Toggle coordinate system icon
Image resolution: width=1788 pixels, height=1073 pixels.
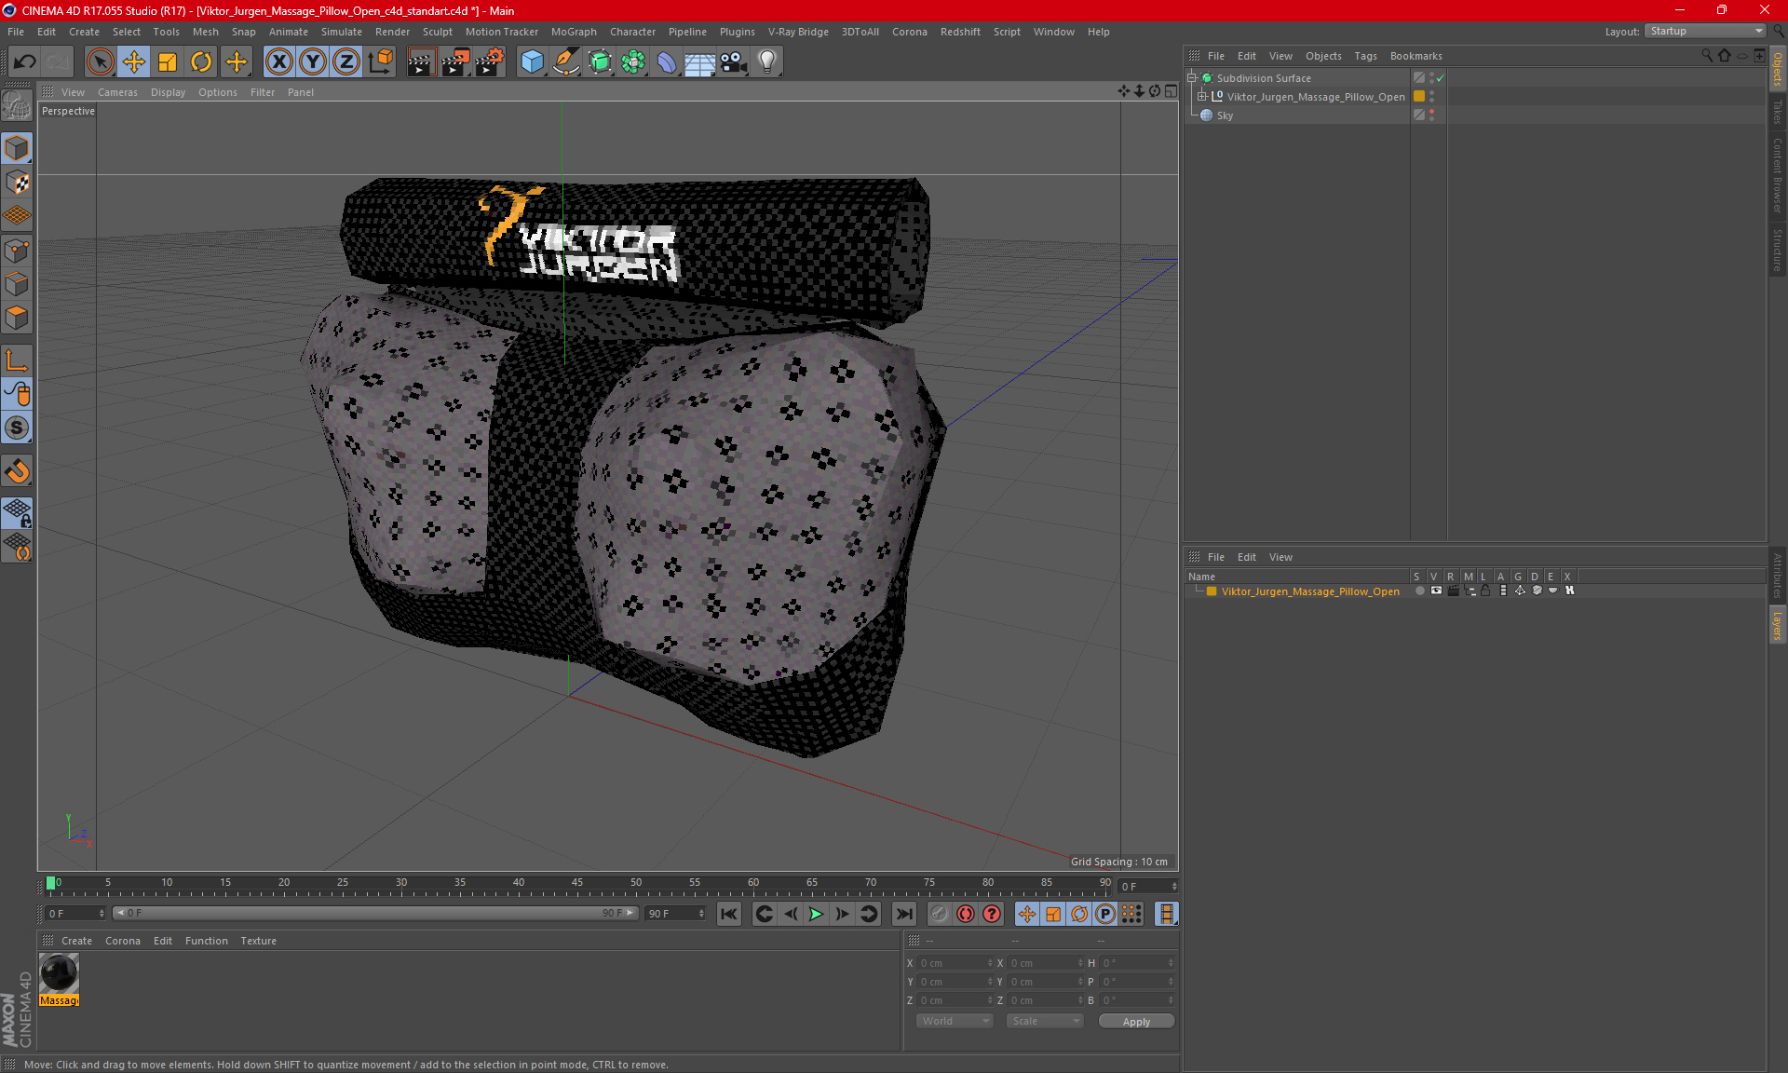tap(381, 62)
